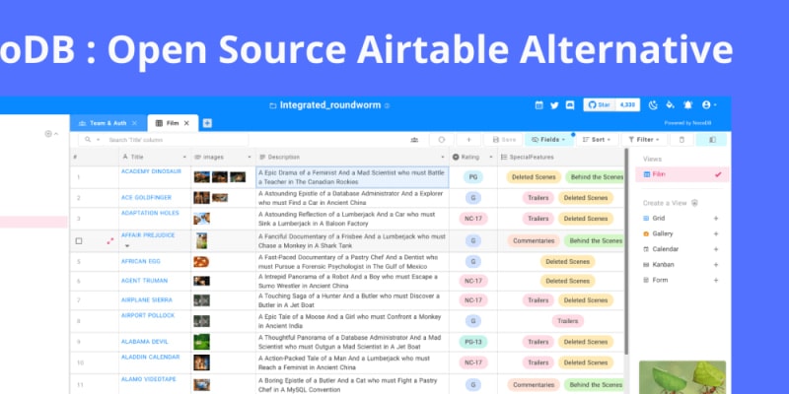Viewport: 789px width, 394px height.
Task: Select the AFFAIR PREJUDICE row checkbox
Action: pos(79,240)
